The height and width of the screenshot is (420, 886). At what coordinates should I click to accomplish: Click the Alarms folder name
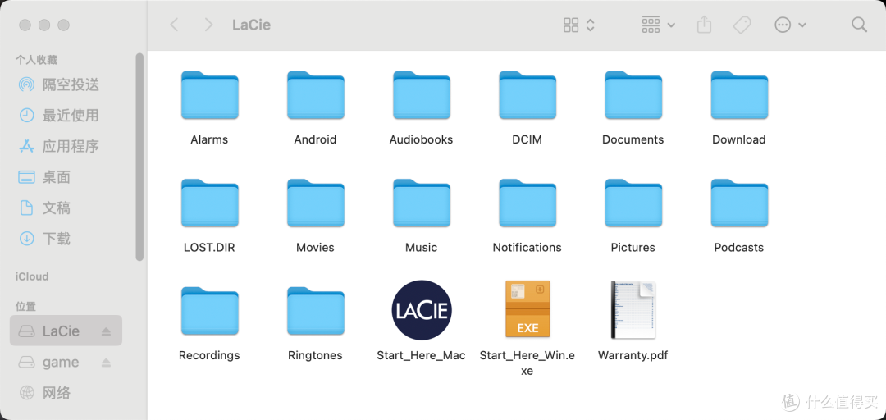click(210, 139)
